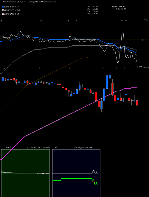Click the 'Avg V: 0.048 M' volume text
This screenshot has width=149, height=197.
119,7
